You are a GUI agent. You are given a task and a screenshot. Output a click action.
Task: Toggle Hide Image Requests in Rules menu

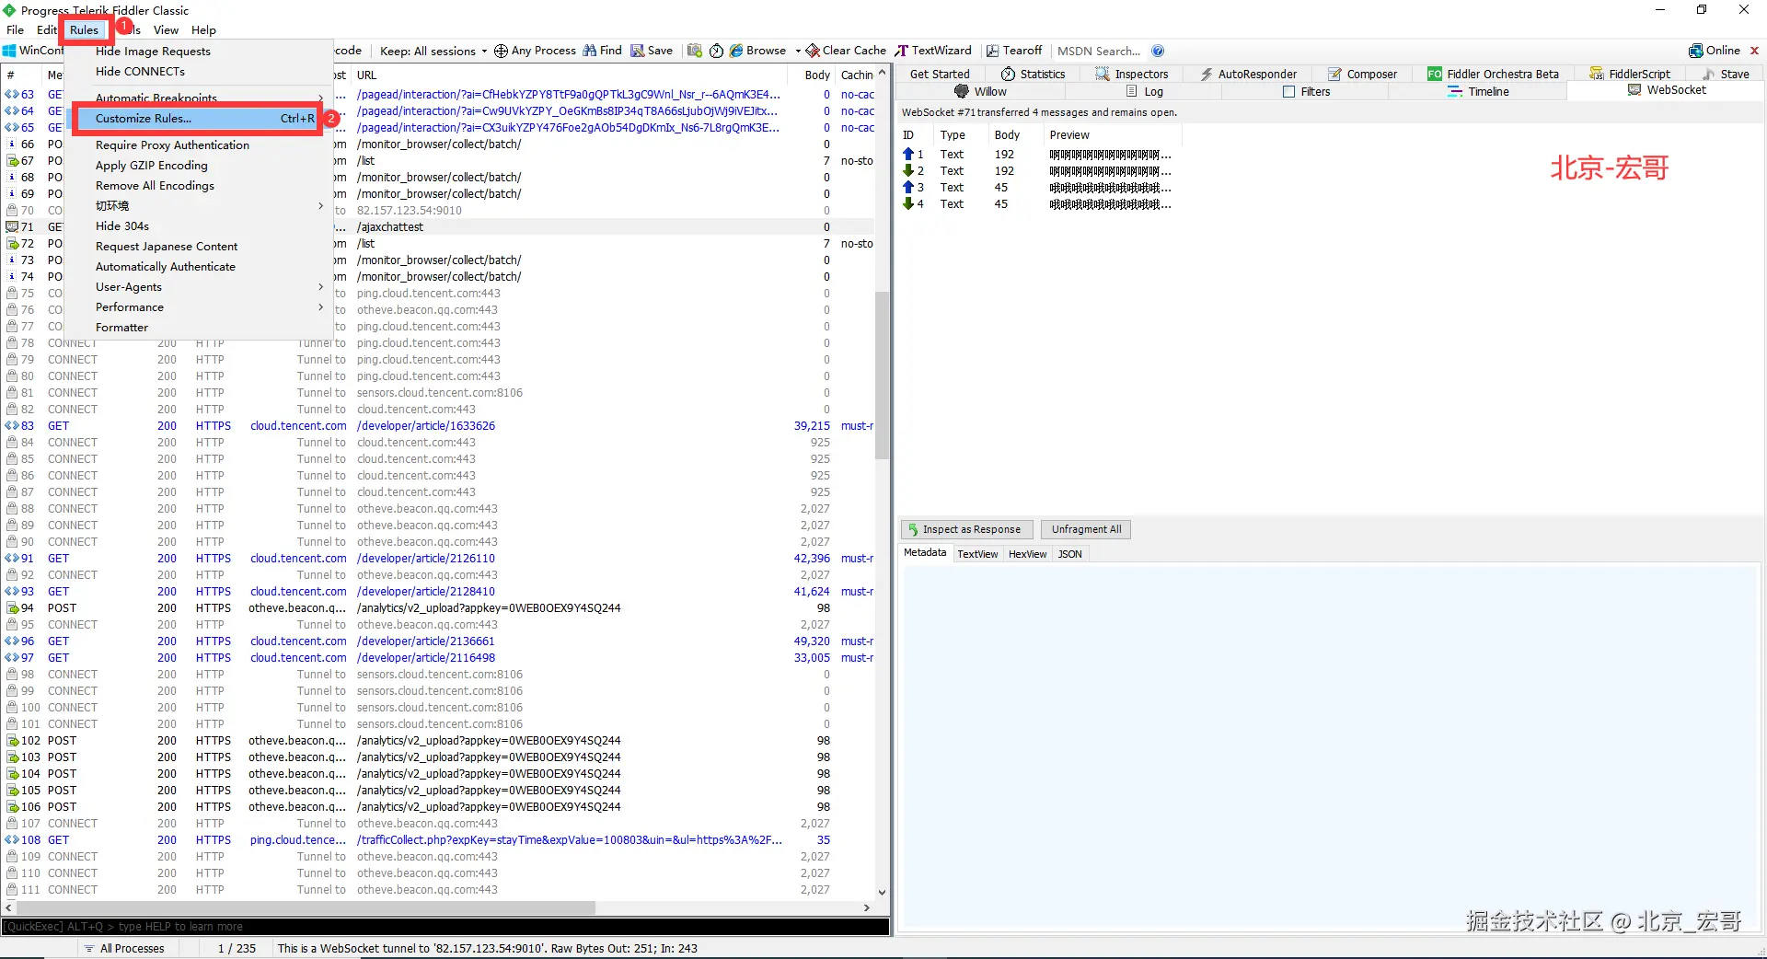[x=153, y=52]
